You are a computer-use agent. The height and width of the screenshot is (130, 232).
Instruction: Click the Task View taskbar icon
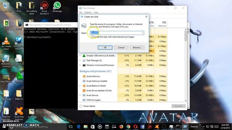click(71, 127)
